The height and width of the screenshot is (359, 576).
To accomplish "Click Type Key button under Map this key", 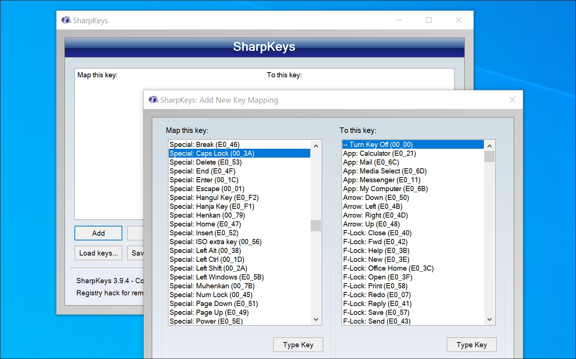I will (298, 345).
